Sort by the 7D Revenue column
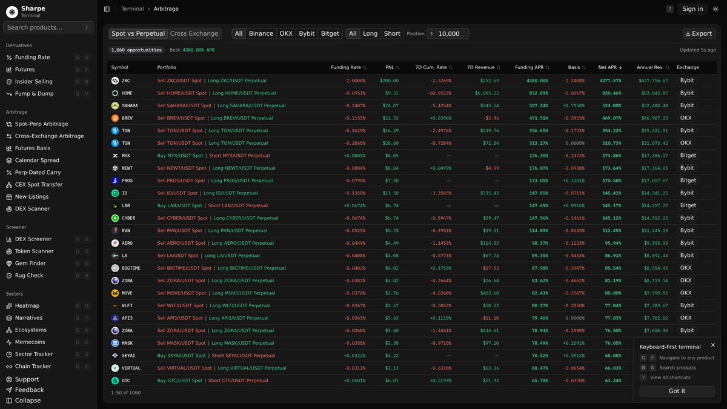The width and height of the screenshot is (727, 409). [x=483, y=67]
